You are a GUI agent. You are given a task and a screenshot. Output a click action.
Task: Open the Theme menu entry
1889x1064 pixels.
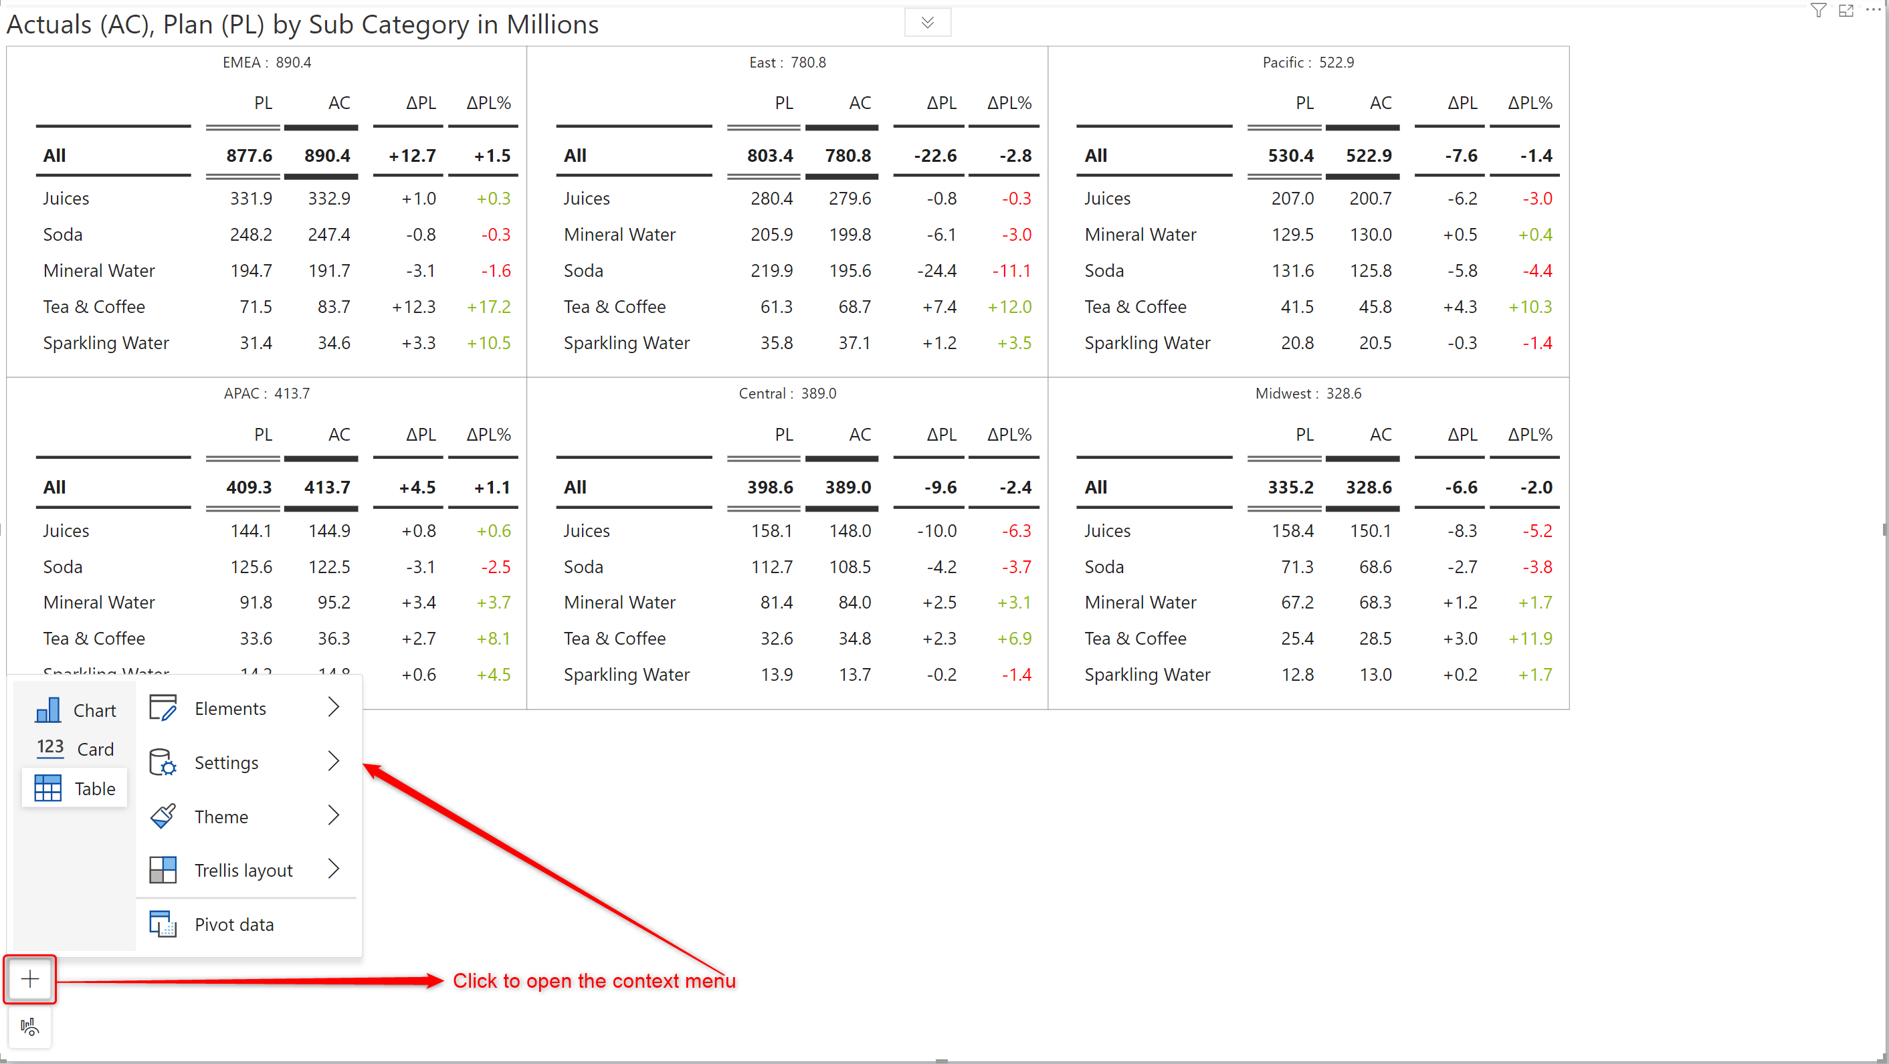pyautogui.click(x=221, y=816)
